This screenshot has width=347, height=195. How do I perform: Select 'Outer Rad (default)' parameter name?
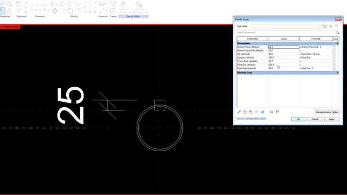click(247, 61)
